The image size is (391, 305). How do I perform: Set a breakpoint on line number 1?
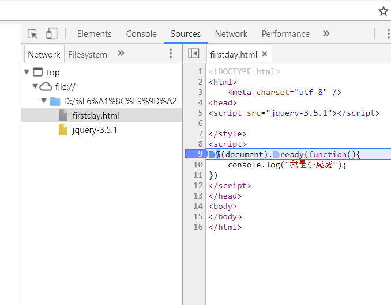(201, 72)
